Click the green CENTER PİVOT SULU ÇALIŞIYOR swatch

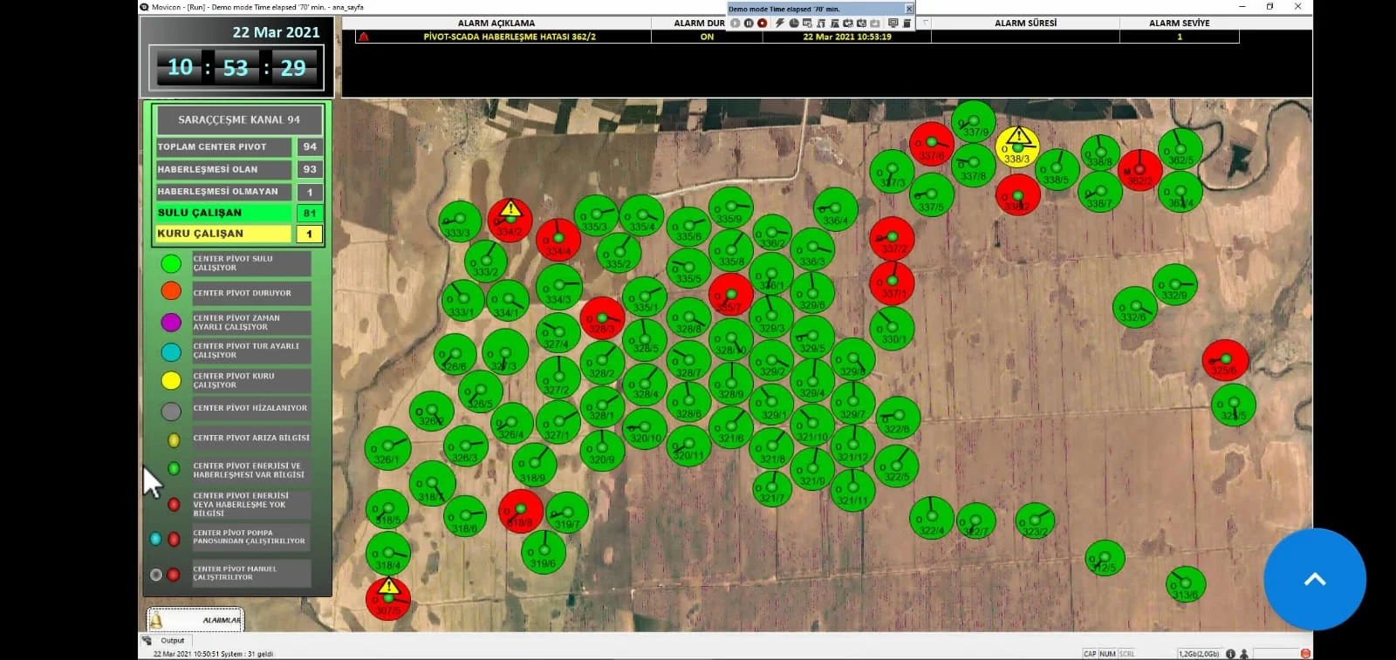(171, 263)
